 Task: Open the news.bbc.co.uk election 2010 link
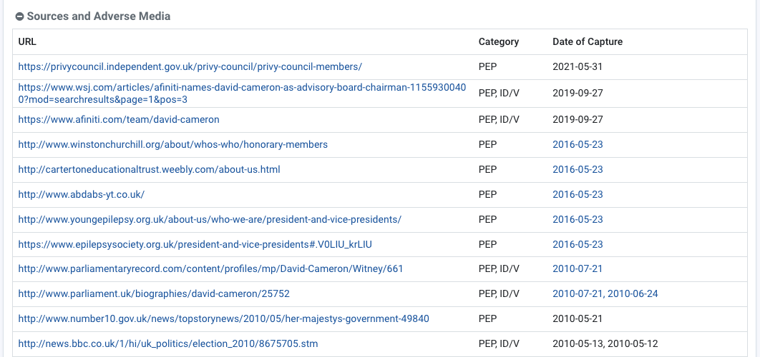point(168,344)
